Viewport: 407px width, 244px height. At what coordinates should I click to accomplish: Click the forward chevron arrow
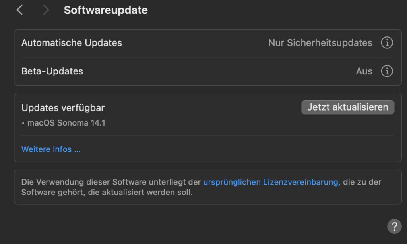pos(46,10)
